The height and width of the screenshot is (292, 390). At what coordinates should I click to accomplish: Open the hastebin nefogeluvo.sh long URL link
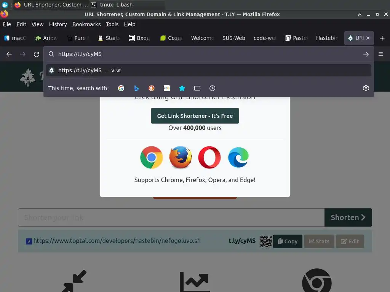pos(117,241)
